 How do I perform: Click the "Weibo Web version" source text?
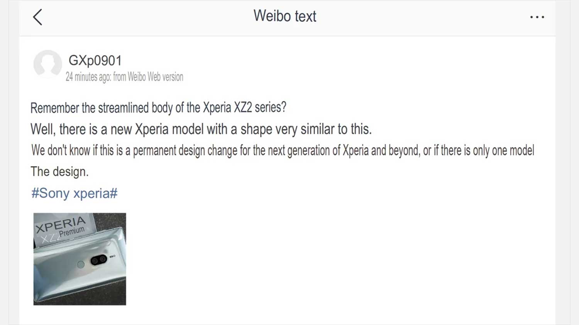(x=155, y=77)
